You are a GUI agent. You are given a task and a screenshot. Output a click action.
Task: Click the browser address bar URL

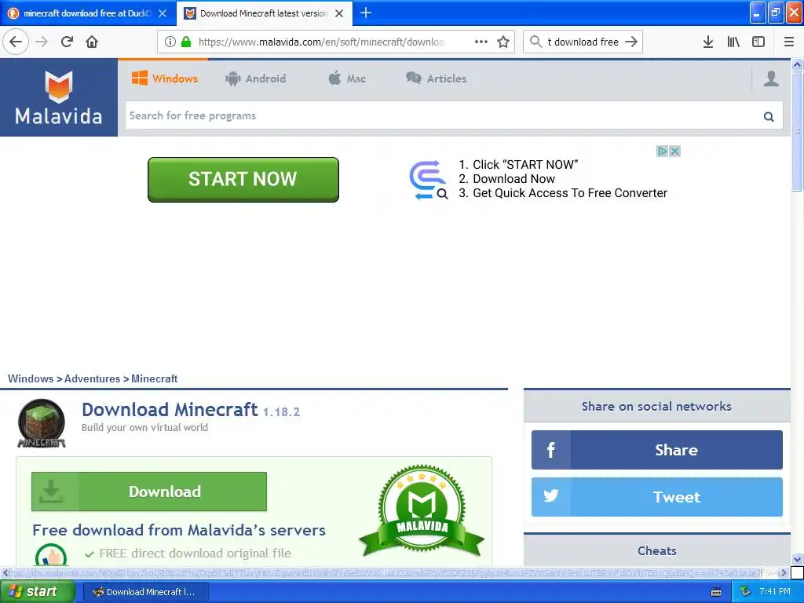(321, 42)
